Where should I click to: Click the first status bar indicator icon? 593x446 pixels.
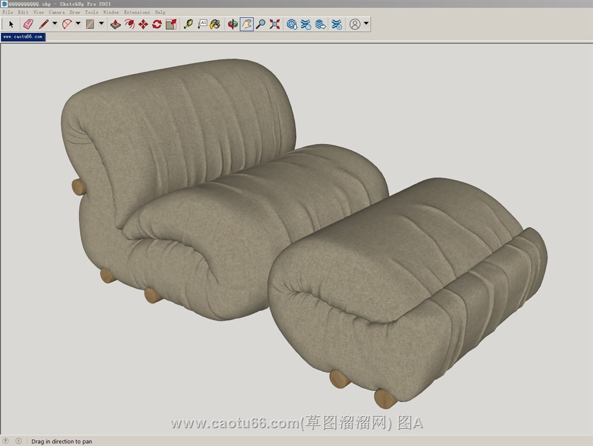pos(6,441)
